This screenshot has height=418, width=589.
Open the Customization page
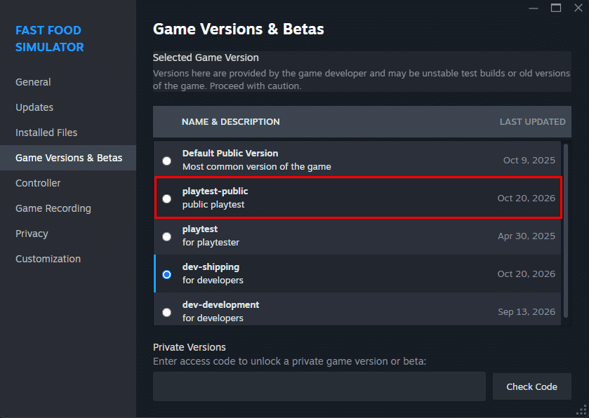[48, 259]
